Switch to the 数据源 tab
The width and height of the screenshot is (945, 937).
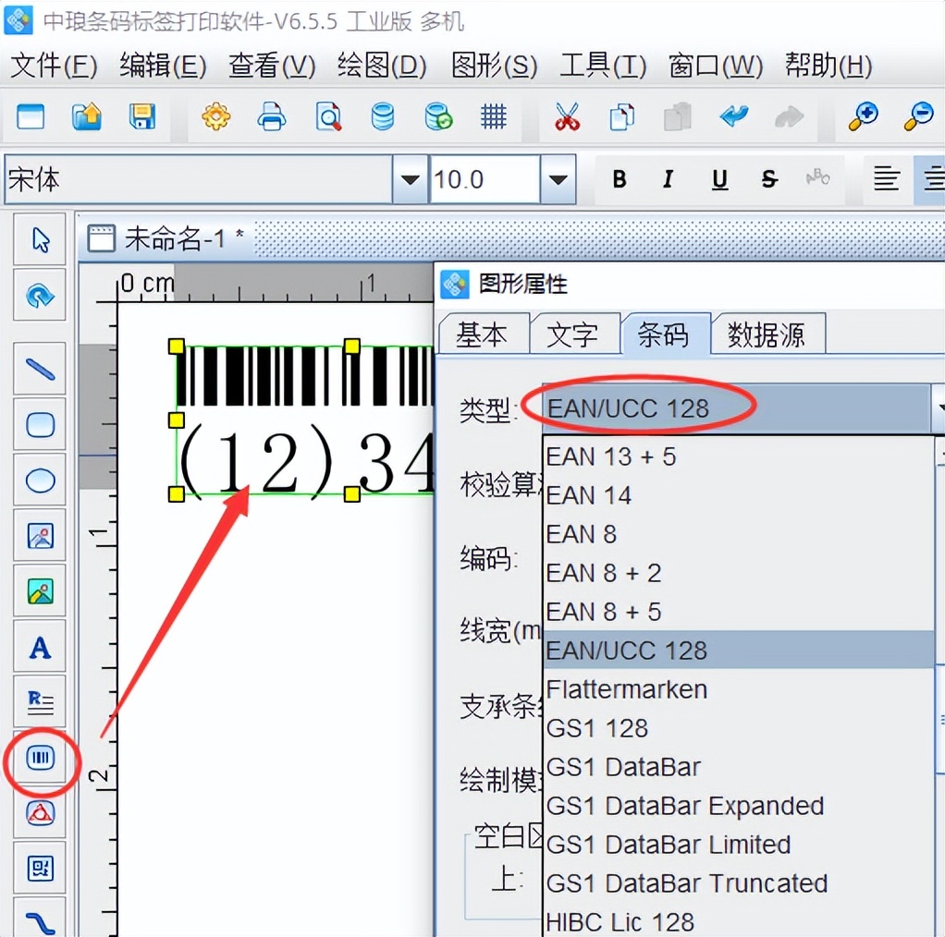(767, 335)
